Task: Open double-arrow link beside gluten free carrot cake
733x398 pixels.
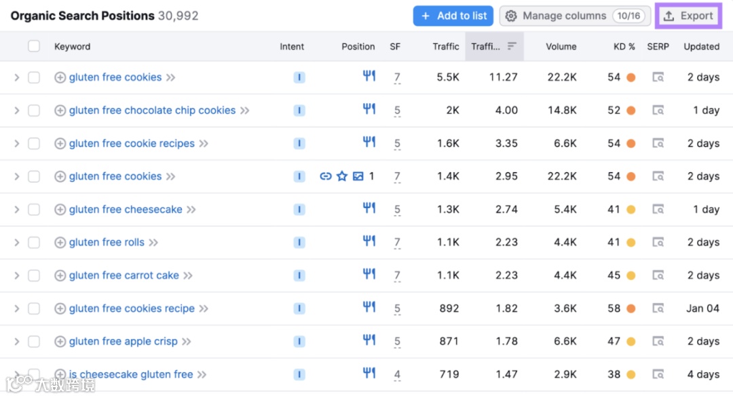Action: click(187, 275)
